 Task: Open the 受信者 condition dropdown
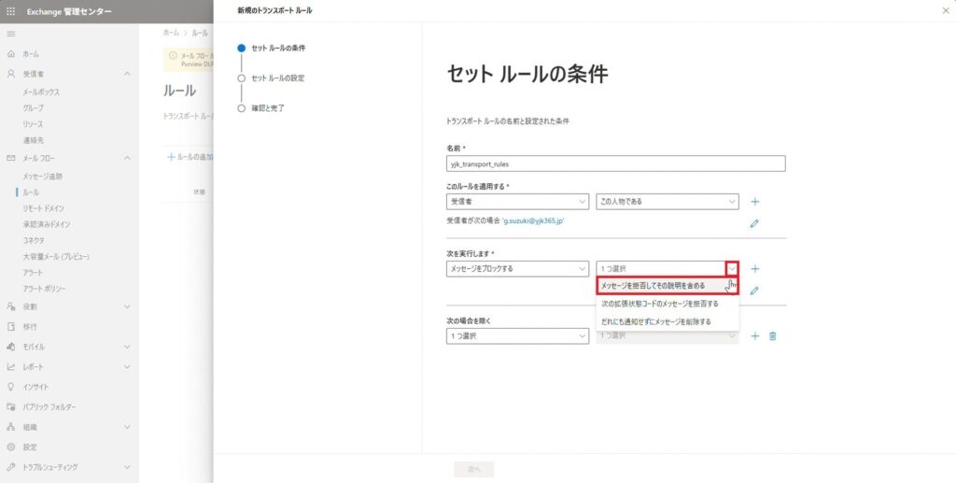[517, 201]
